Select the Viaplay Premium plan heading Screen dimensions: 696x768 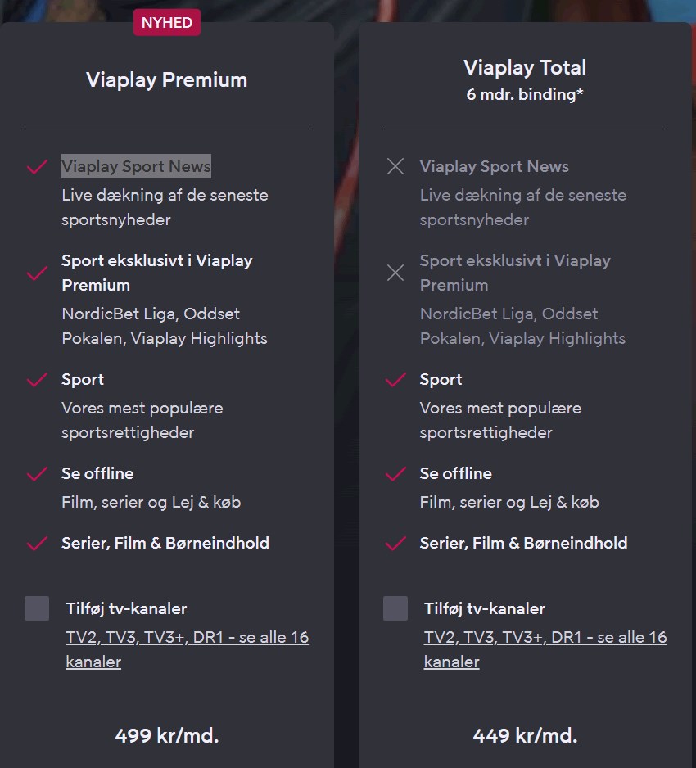click(x=166, y=80)
